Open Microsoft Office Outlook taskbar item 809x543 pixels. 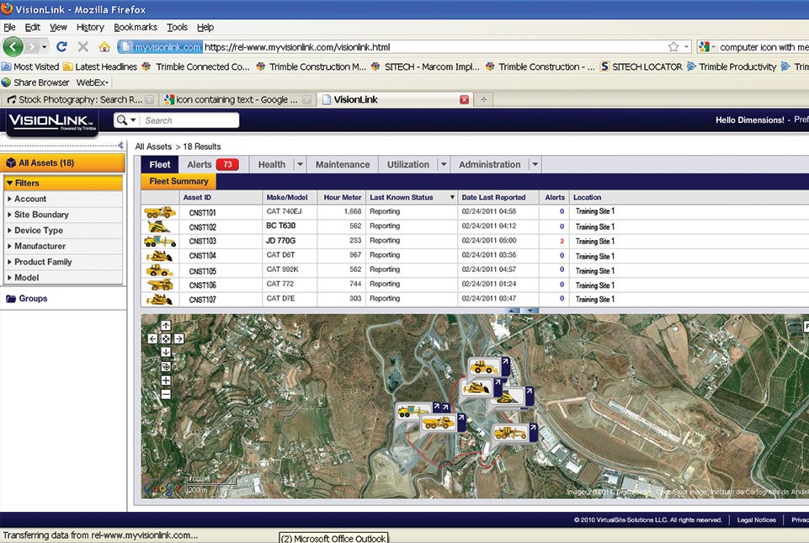point(334,538)
